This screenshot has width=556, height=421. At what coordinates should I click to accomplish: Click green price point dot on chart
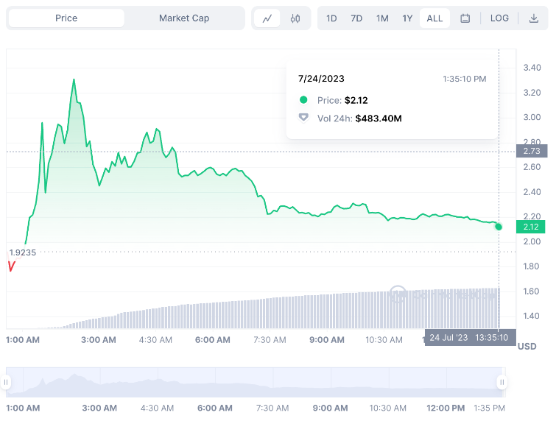[499, 227]
